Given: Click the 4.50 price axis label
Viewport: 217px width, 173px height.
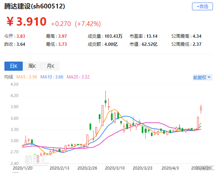Looking at the screenshot, I should click(15, 84).
